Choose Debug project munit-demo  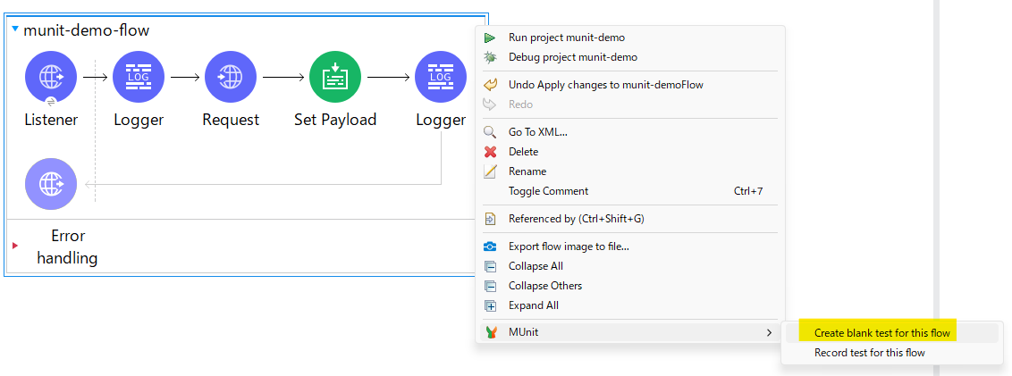point(630,57)
